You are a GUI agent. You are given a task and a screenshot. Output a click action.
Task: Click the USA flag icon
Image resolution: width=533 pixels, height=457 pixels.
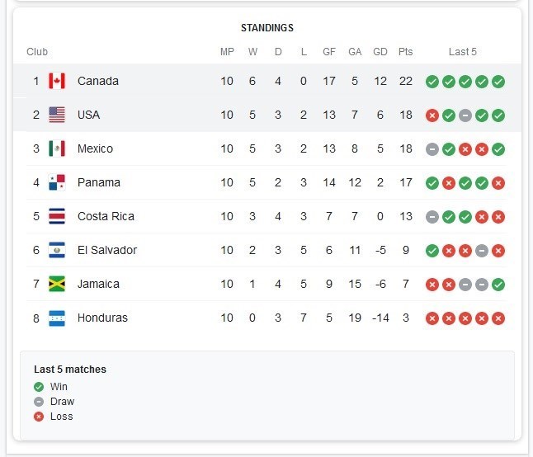[57, 115]
